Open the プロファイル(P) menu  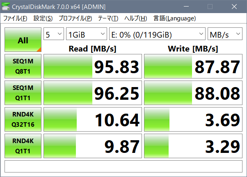click(75, 18)
